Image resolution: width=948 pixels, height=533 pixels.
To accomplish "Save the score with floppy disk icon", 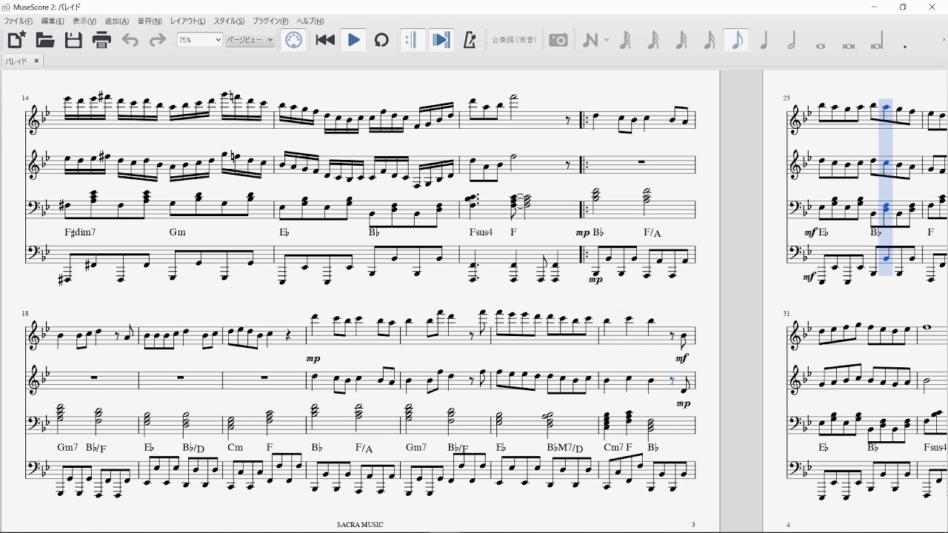I will click(x=73, y=40).
